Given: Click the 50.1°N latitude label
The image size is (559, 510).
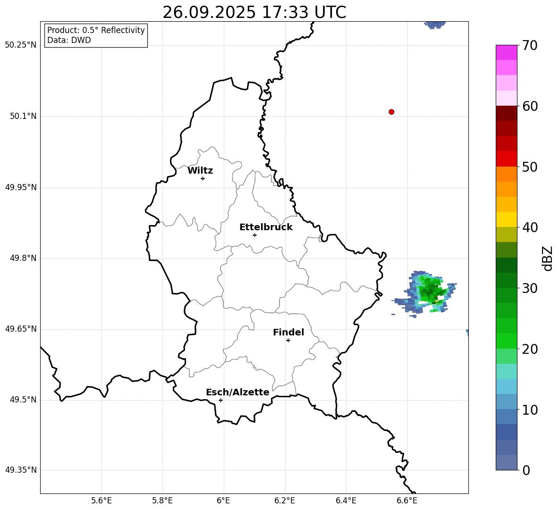Looking at the screenshot, I should (x=23, y=116).
